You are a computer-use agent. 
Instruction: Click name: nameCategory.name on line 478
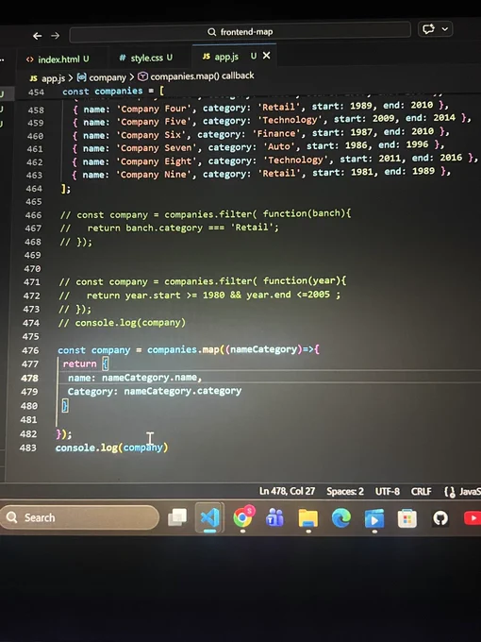(135, 378)
